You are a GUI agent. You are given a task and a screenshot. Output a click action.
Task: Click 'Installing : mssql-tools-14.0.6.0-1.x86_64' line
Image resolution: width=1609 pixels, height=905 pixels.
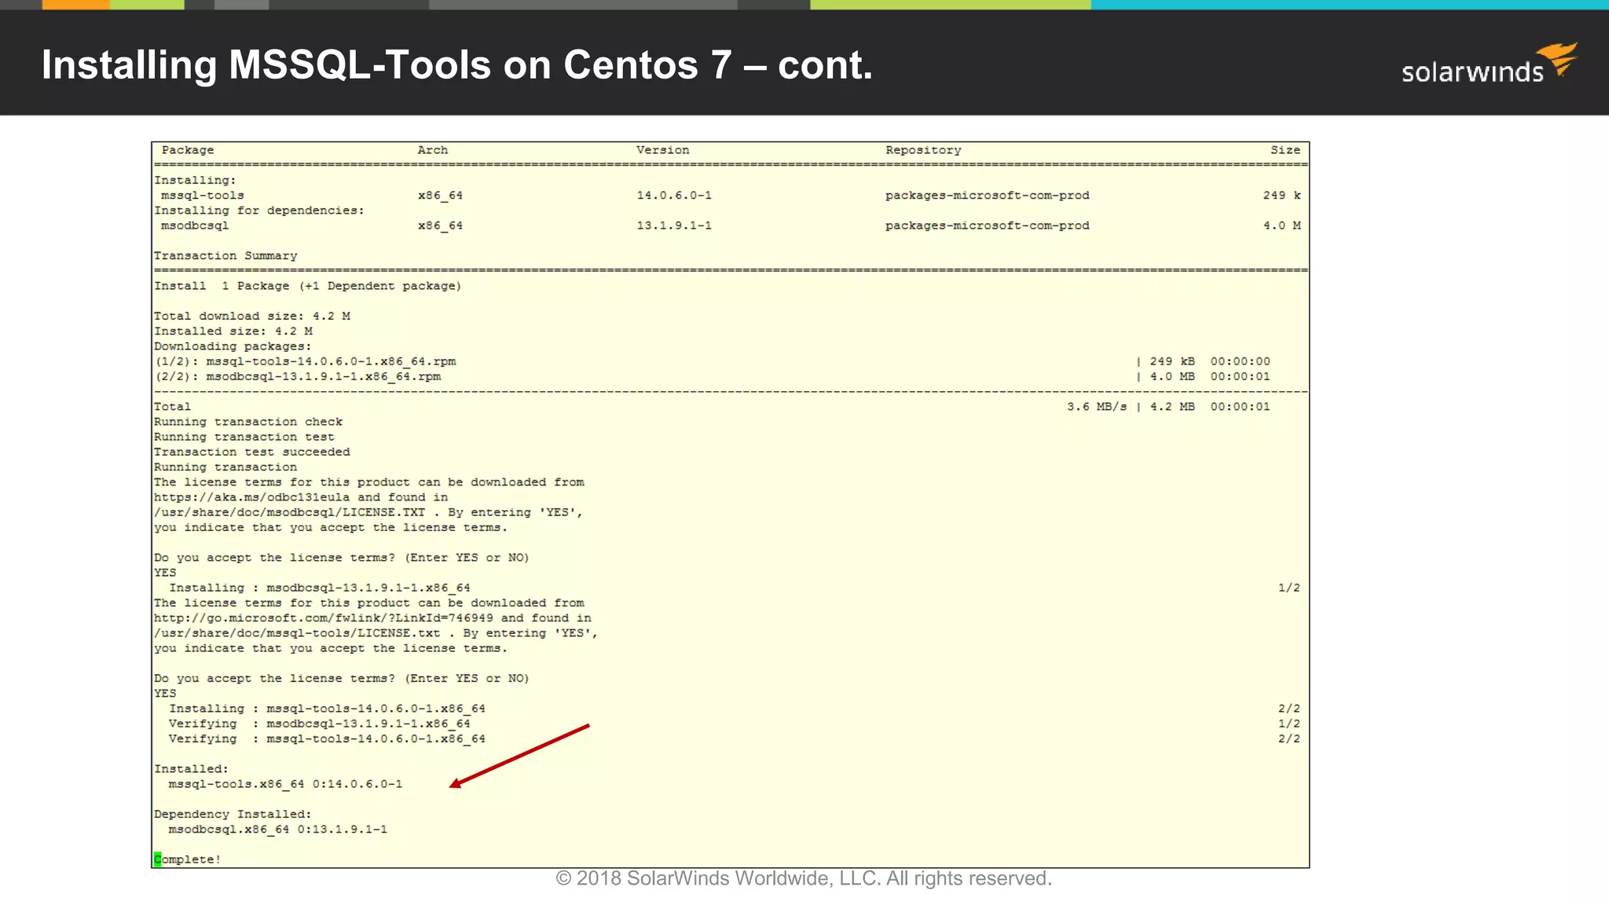click(x=328, y=709)
